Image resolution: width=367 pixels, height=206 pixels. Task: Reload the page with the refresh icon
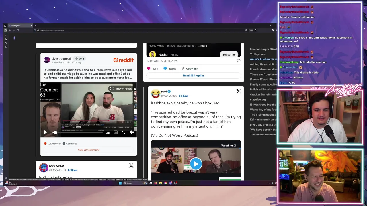pos(18,30)
